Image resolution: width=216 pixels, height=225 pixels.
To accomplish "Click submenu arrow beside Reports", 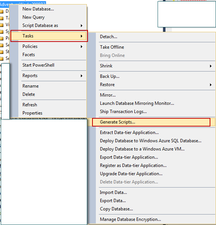I will (82, 76).
